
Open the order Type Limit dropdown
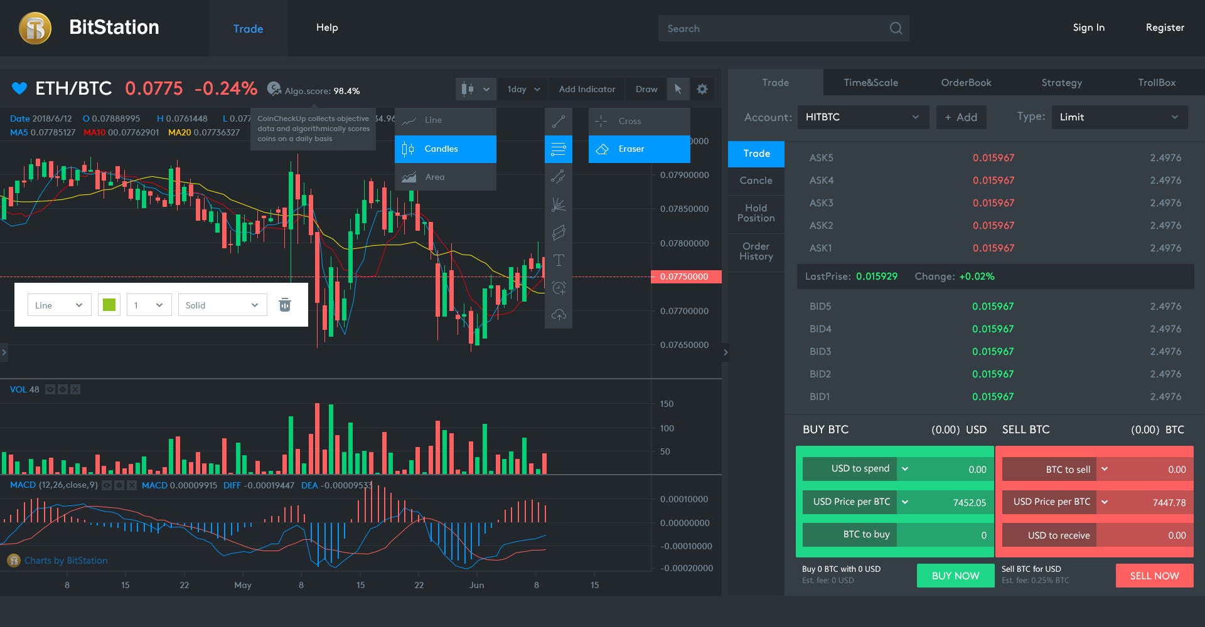click(1119, 117)
